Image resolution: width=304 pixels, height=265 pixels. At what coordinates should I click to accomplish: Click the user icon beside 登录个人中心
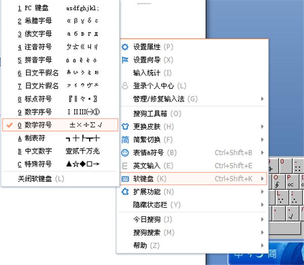125,86
